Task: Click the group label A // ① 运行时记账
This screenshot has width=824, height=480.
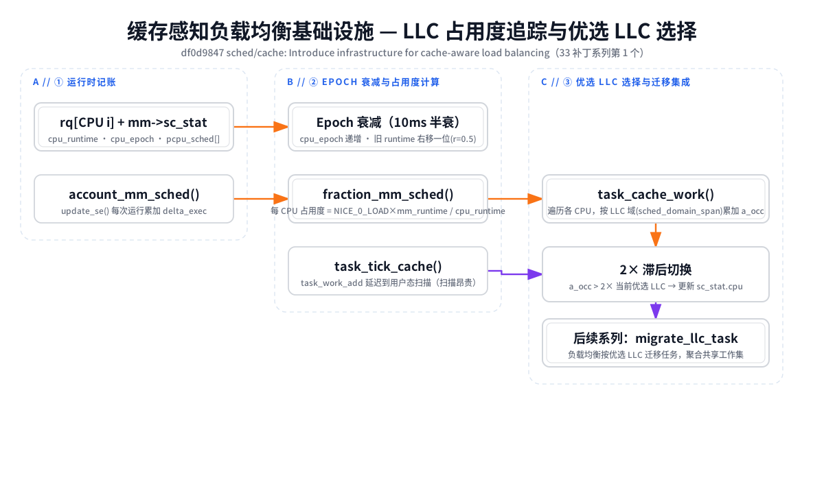Action: click(x=74, y=82)
